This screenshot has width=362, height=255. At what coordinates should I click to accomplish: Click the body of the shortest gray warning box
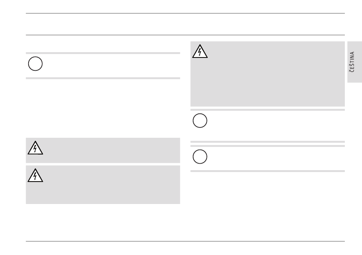tap(103, 150)
